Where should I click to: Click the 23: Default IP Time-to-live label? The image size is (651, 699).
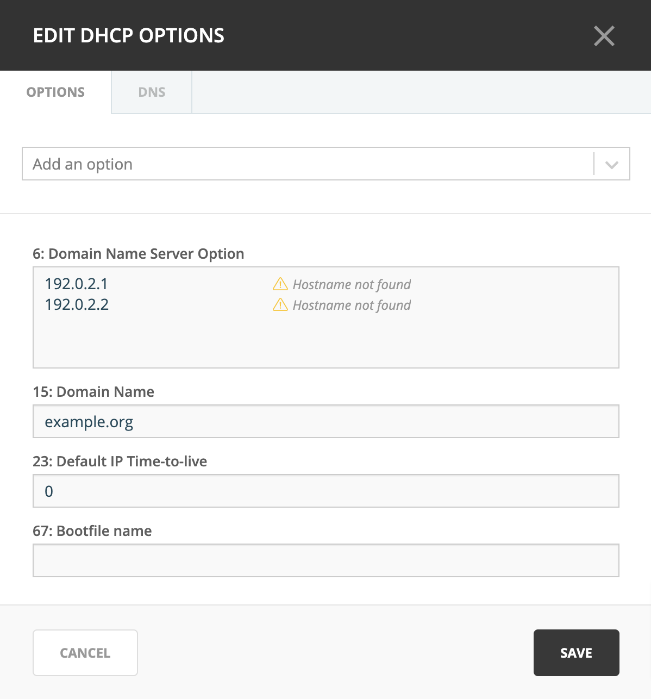coord(120,461)
